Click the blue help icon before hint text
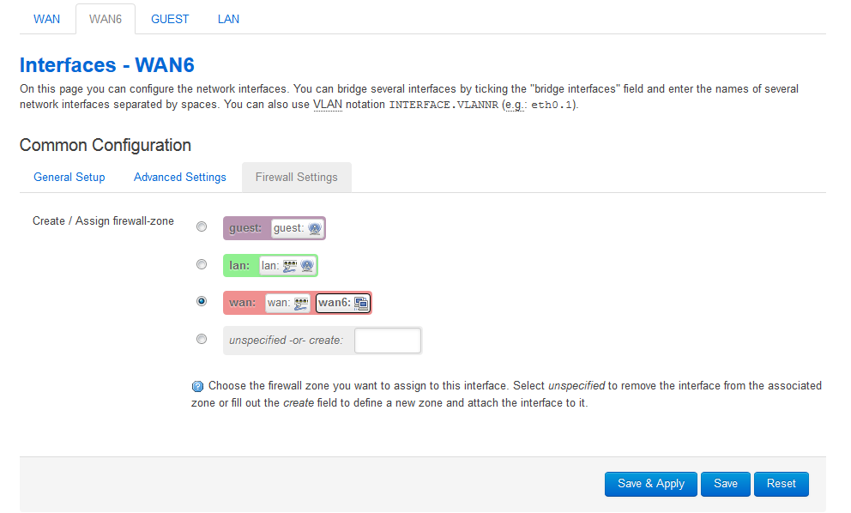The width and height of the screenshot is (851, 513). [x=197, y=387]
